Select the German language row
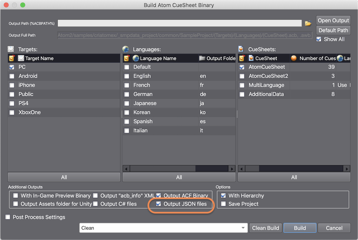 [x=179, y=94]
